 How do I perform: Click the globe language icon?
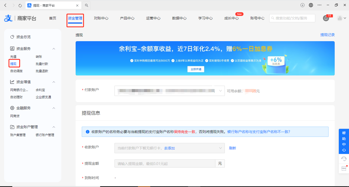(311, 5)
